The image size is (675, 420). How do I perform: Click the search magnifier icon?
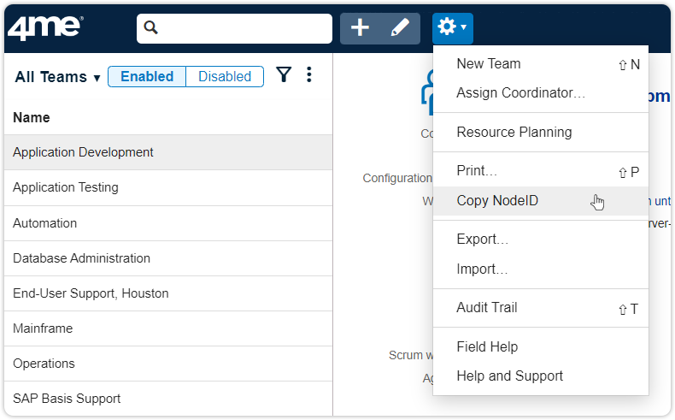click(151, 28)
